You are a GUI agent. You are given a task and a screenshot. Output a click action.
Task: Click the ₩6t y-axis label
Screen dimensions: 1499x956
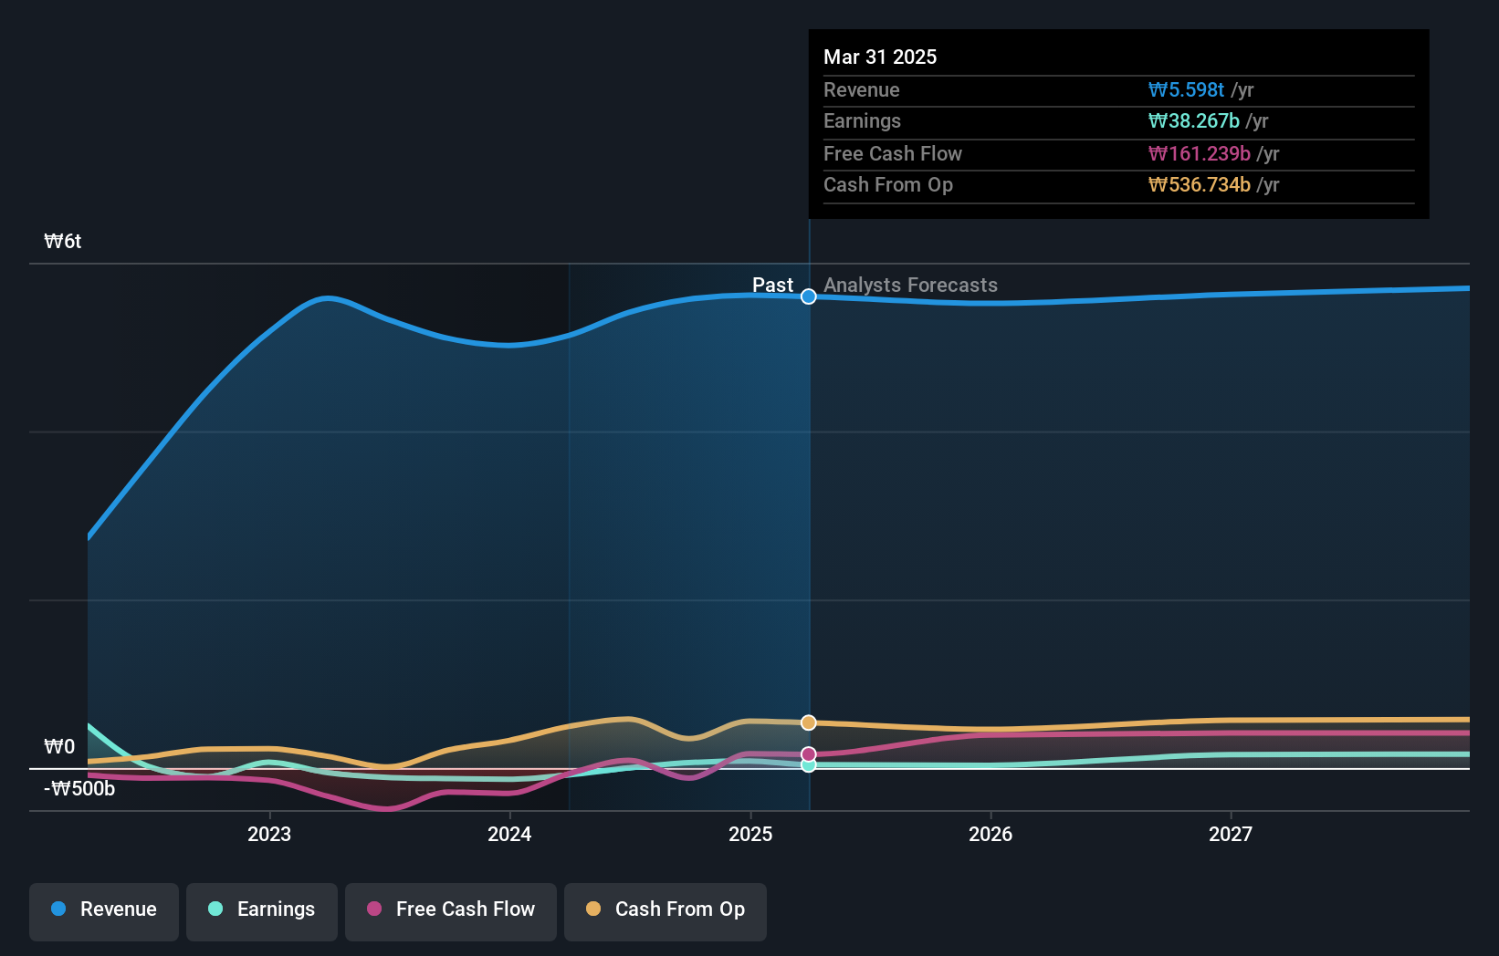coord(61,241)
